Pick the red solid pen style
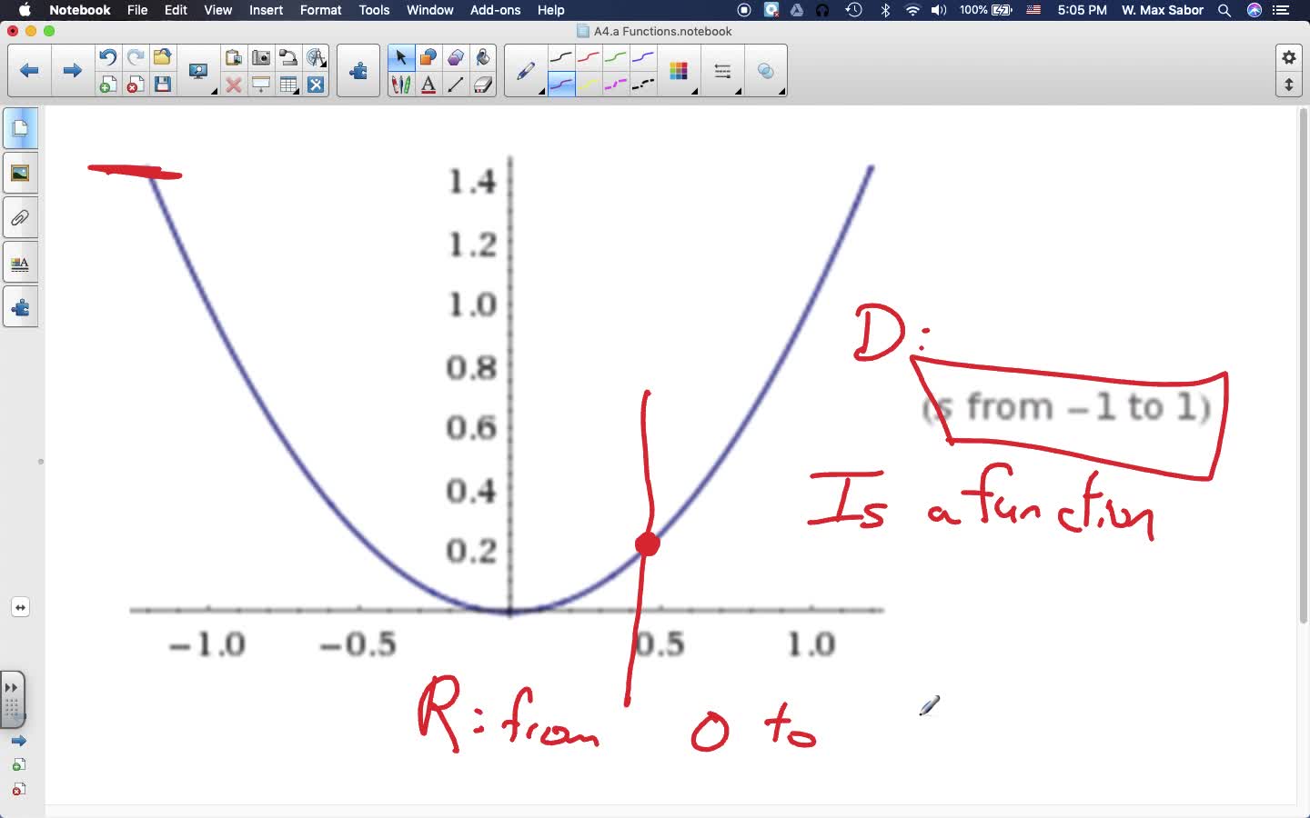 [x=589, y=57]
